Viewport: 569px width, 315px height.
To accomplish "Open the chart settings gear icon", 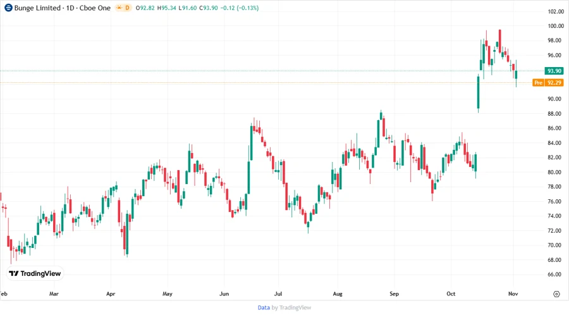I will 556,294.
